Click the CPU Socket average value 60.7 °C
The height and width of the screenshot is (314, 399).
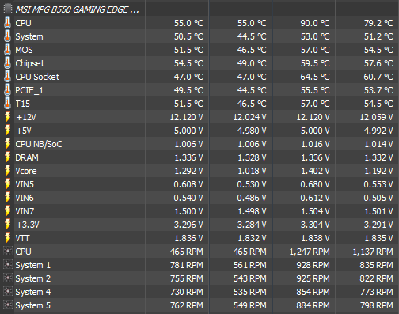click(378, 77)
